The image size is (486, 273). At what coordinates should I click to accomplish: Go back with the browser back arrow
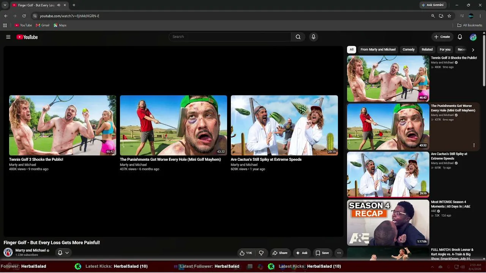point(6,16)
